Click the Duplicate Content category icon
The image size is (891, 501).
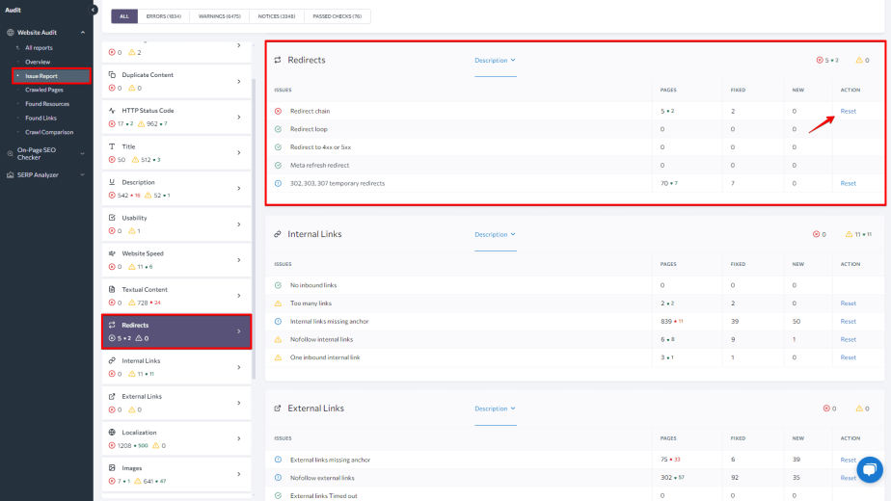tap(112, 74)
